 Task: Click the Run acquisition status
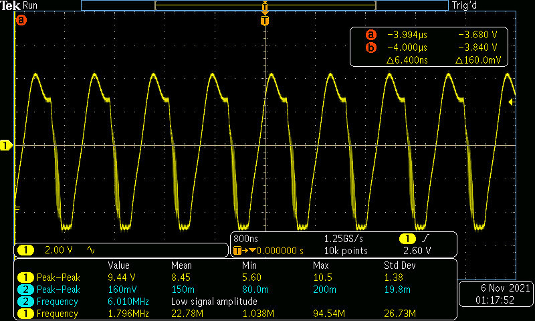(x=30, y=5)
